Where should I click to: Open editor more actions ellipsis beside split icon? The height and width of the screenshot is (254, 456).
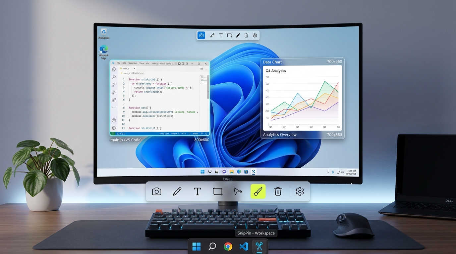206,69
